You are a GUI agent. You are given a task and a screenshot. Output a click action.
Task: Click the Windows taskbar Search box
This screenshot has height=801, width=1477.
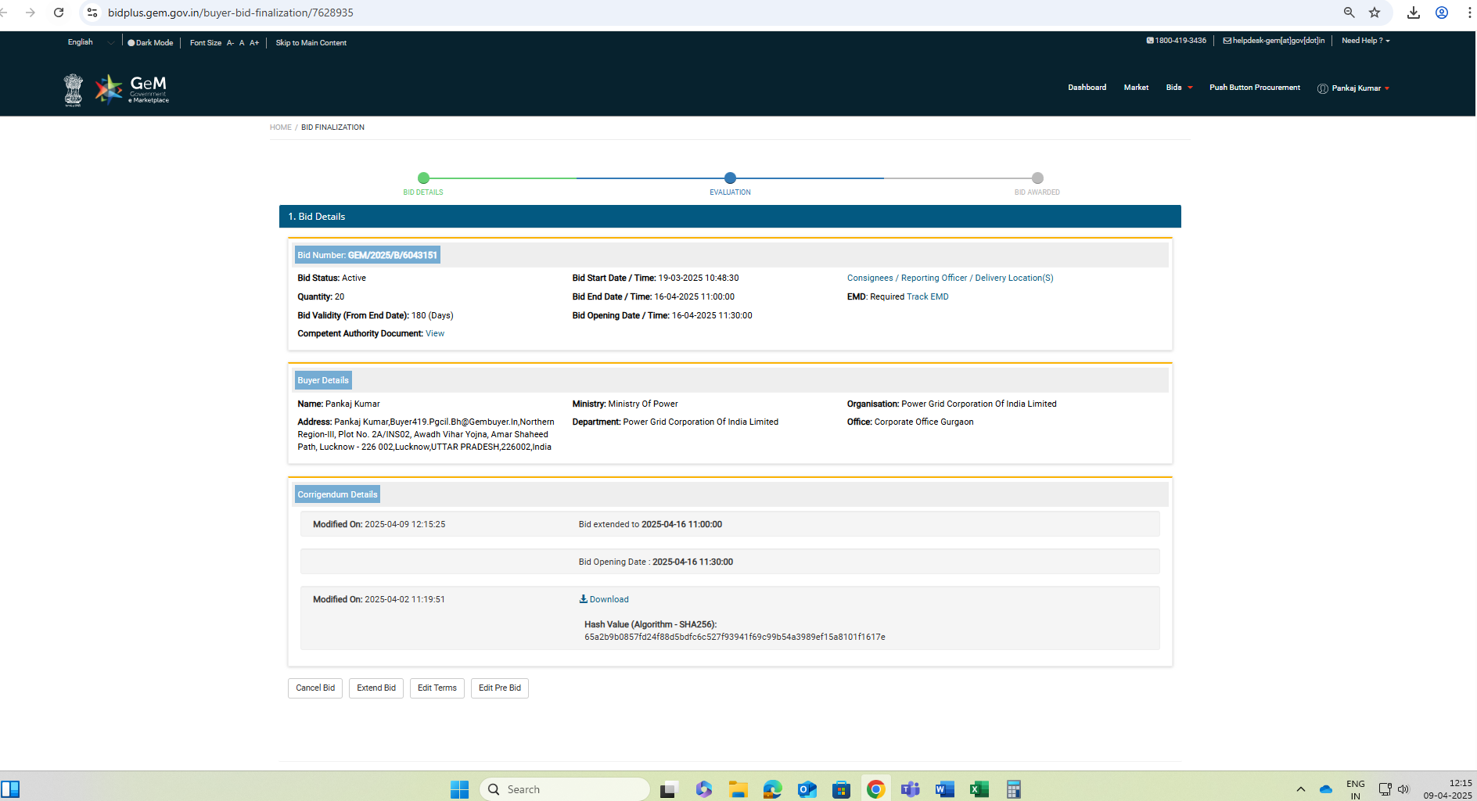(565, 789)
